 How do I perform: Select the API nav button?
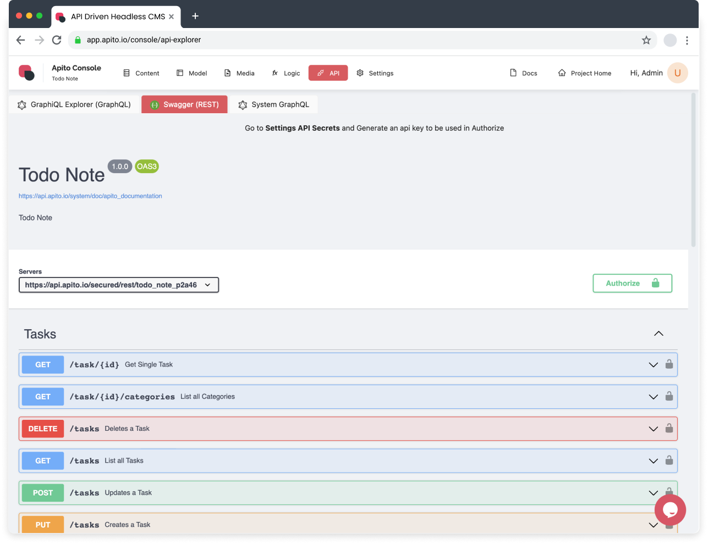[328, 73]
